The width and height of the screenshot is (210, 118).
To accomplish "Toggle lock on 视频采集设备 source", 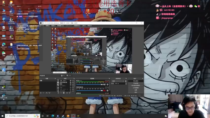I will coord(73,82).
